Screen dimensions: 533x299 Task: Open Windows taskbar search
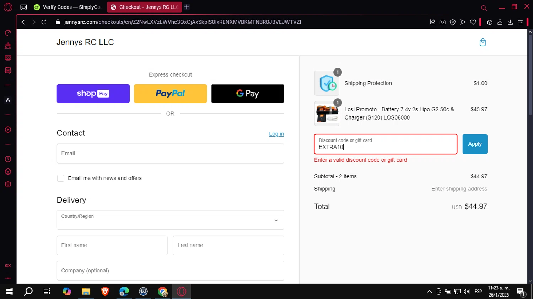28,292
